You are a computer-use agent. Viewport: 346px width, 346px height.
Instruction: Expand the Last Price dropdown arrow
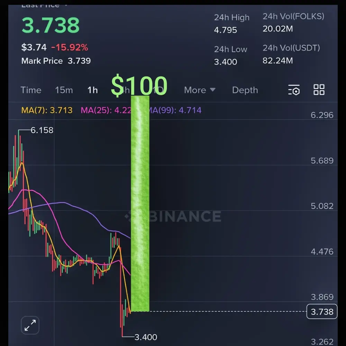pyautogui.click(x=66, y=5)
